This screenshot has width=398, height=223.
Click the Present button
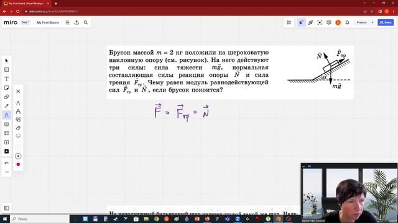click(362, 22)
